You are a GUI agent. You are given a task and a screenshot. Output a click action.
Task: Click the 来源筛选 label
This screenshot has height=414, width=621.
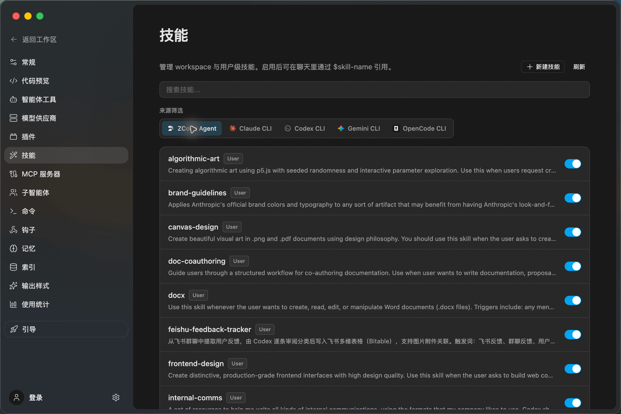(171, 110)
